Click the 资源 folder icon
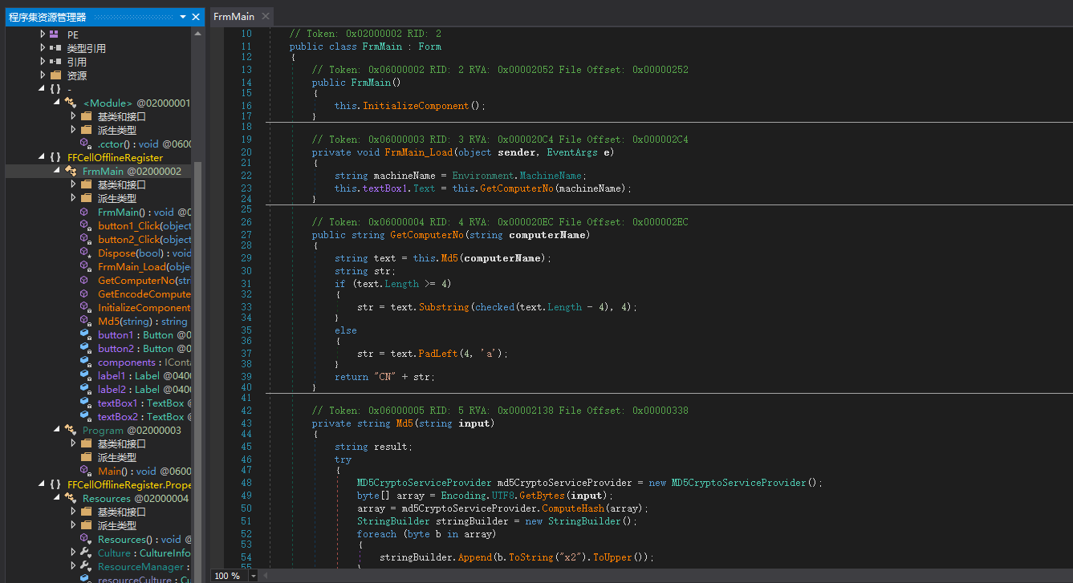 click(x=55, y=75)
